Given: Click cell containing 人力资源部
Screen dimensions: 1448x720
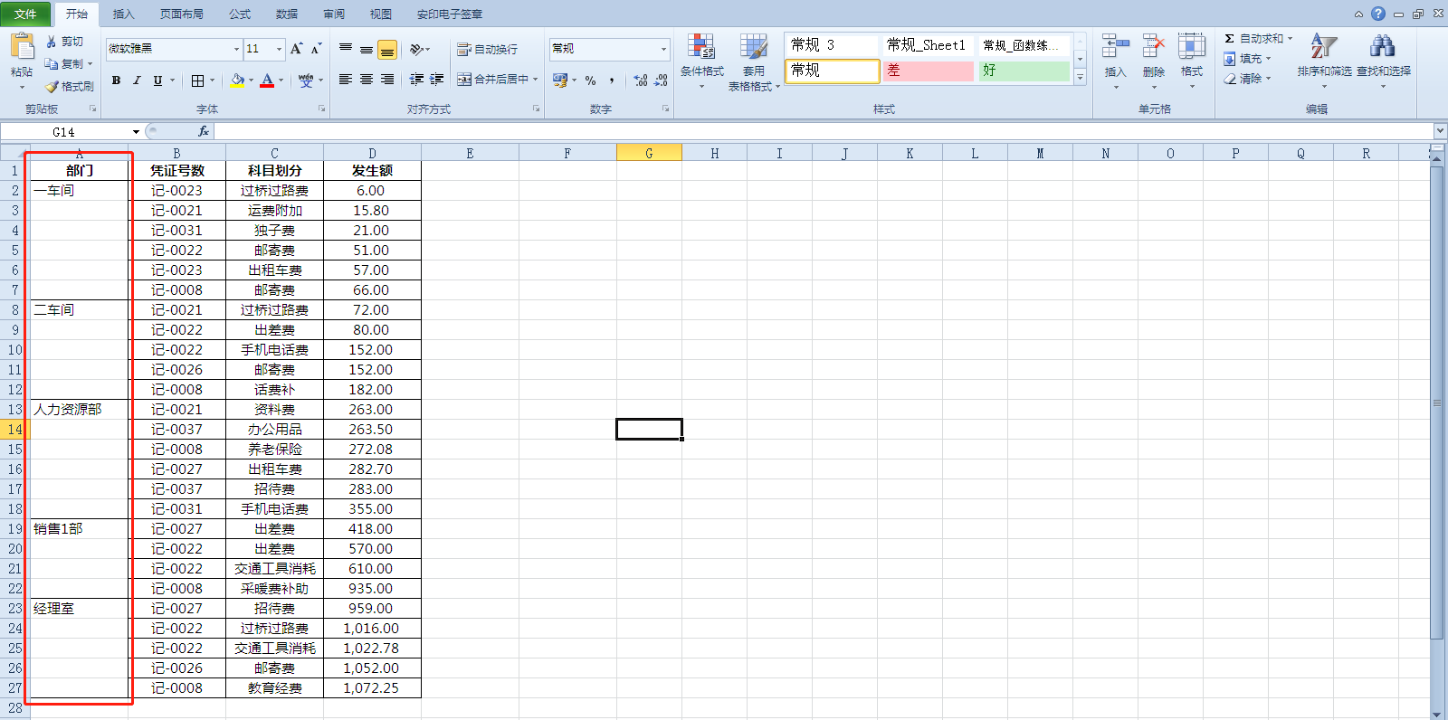Looking at the screenshot, I should pos(79,410).
